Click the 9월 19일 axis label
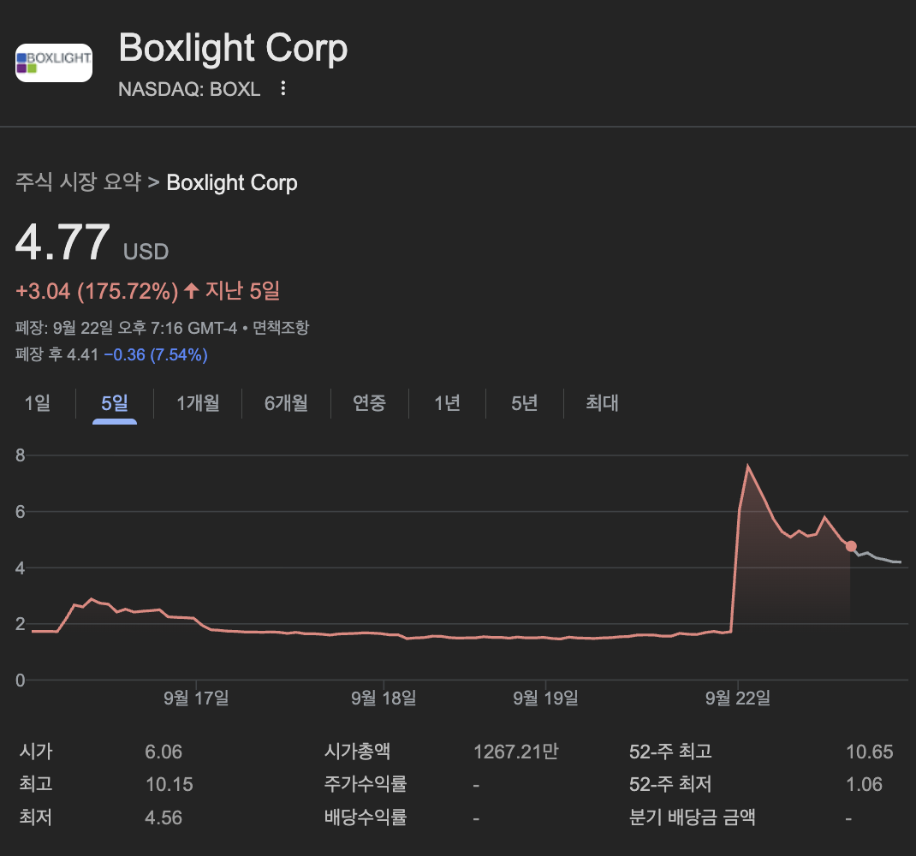This screenshot has height=856, width=916. click(x=545, y=698)
